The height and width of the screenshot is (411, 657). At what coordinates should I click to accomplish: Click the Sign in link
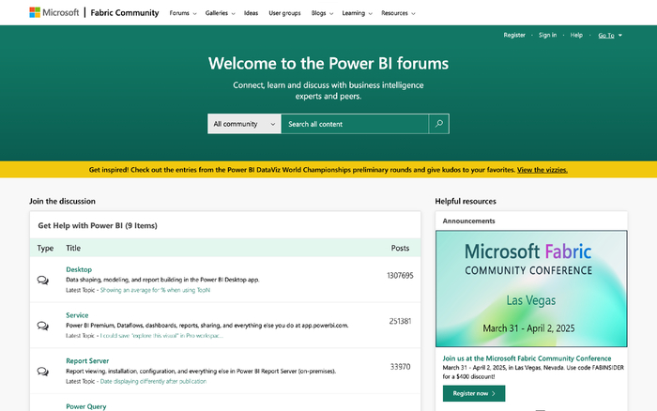click(547, 36)
